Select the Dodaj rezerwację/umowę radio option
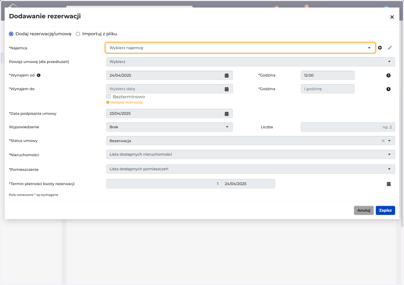This screenshot has width=404, height=285. tap(11, 34)
